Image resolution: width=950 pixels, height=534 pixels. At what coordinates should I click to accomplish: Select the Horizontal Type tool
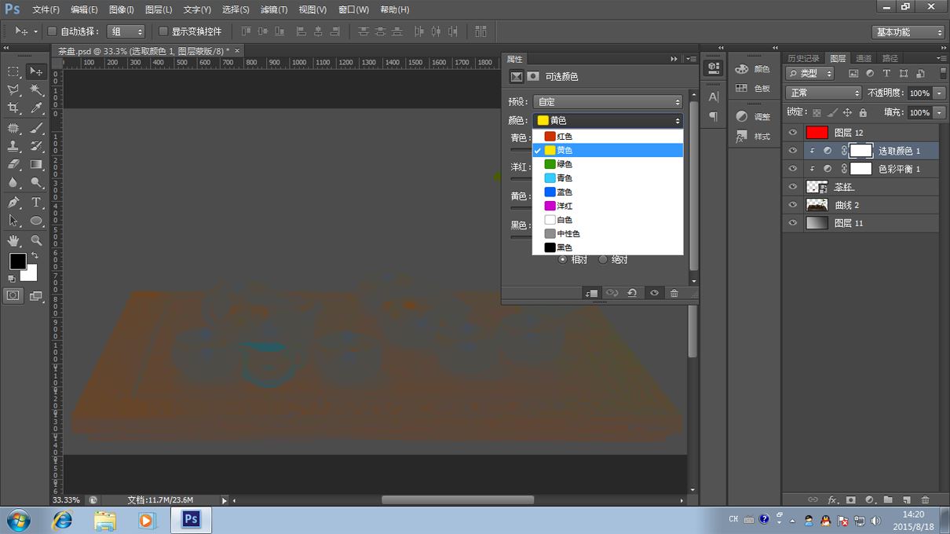[x=36, y=203]
